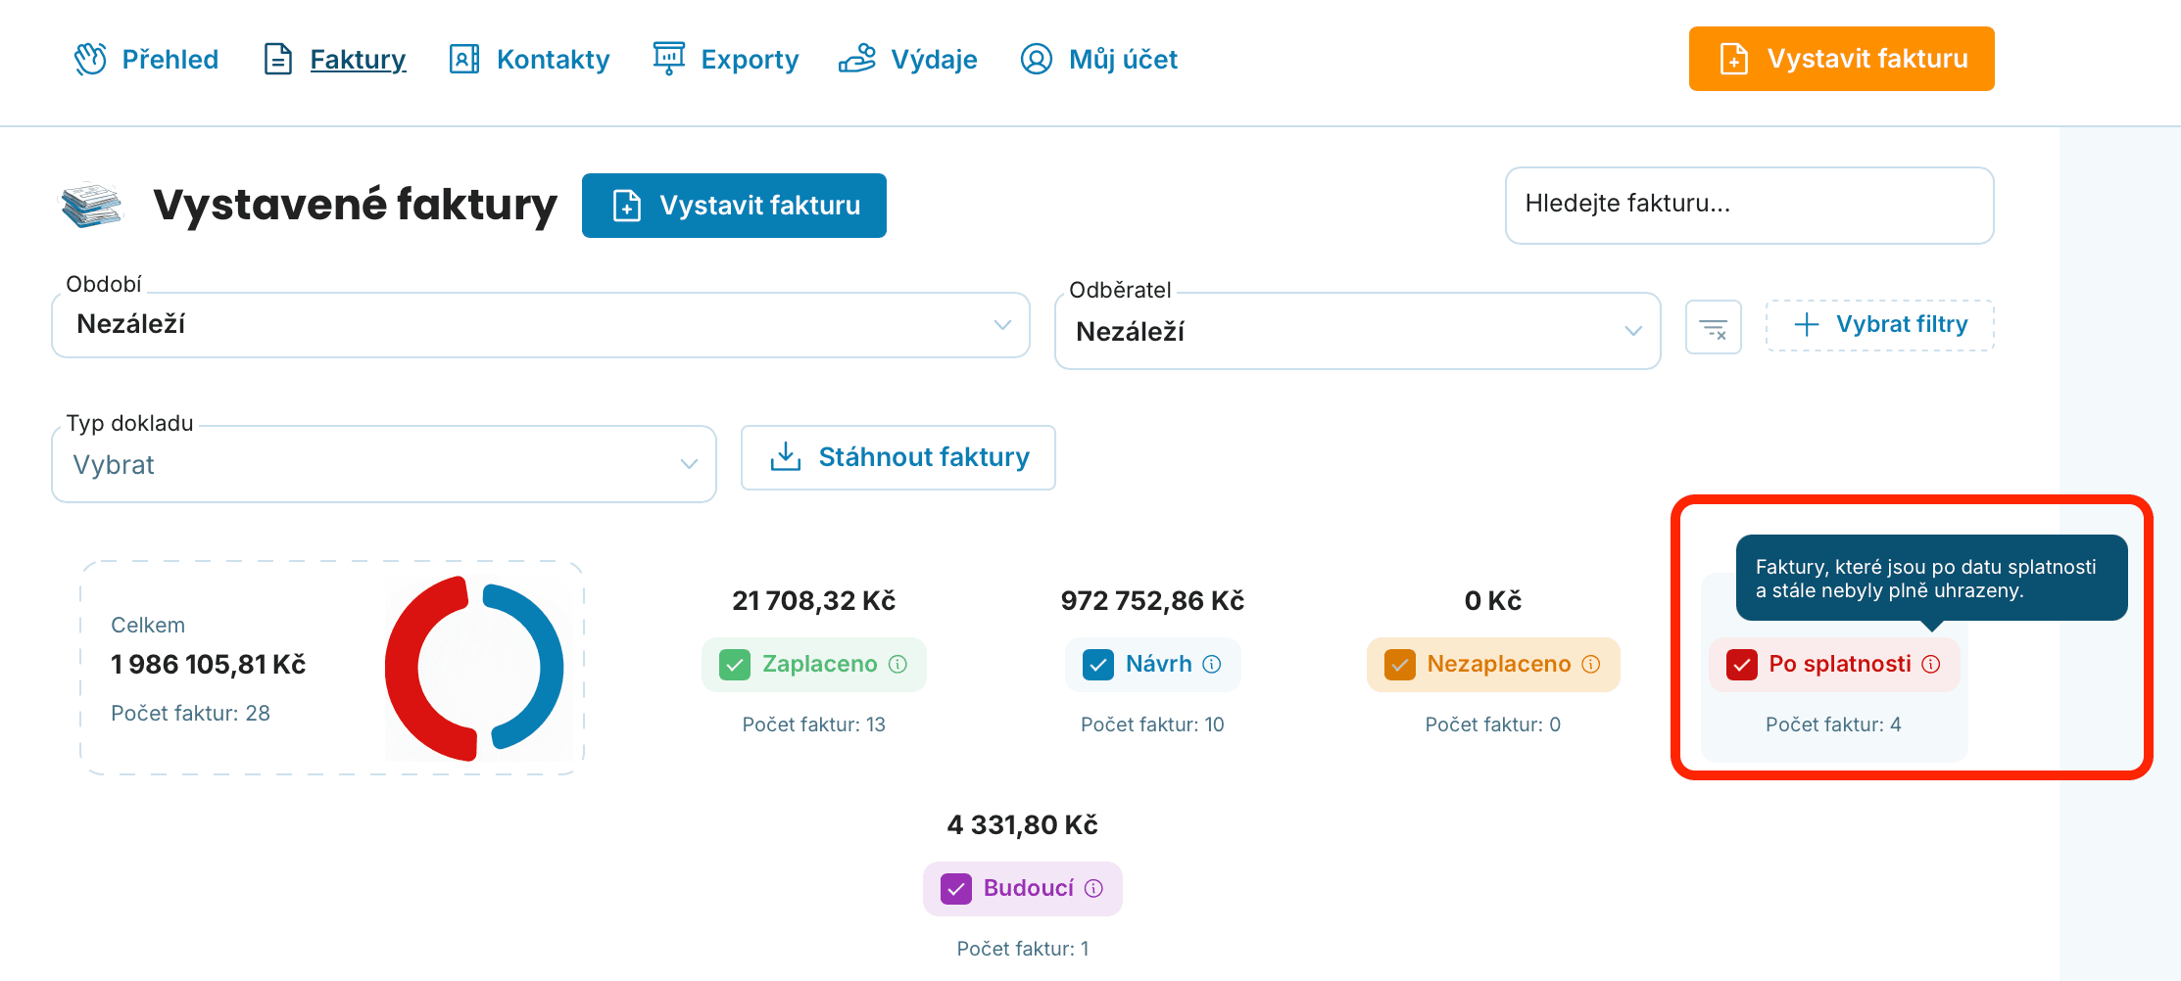Viewport: 2181px width, 981px height.
Task: Toggle the red Po splatnosti checkbox
Action: coord(1742,665)
